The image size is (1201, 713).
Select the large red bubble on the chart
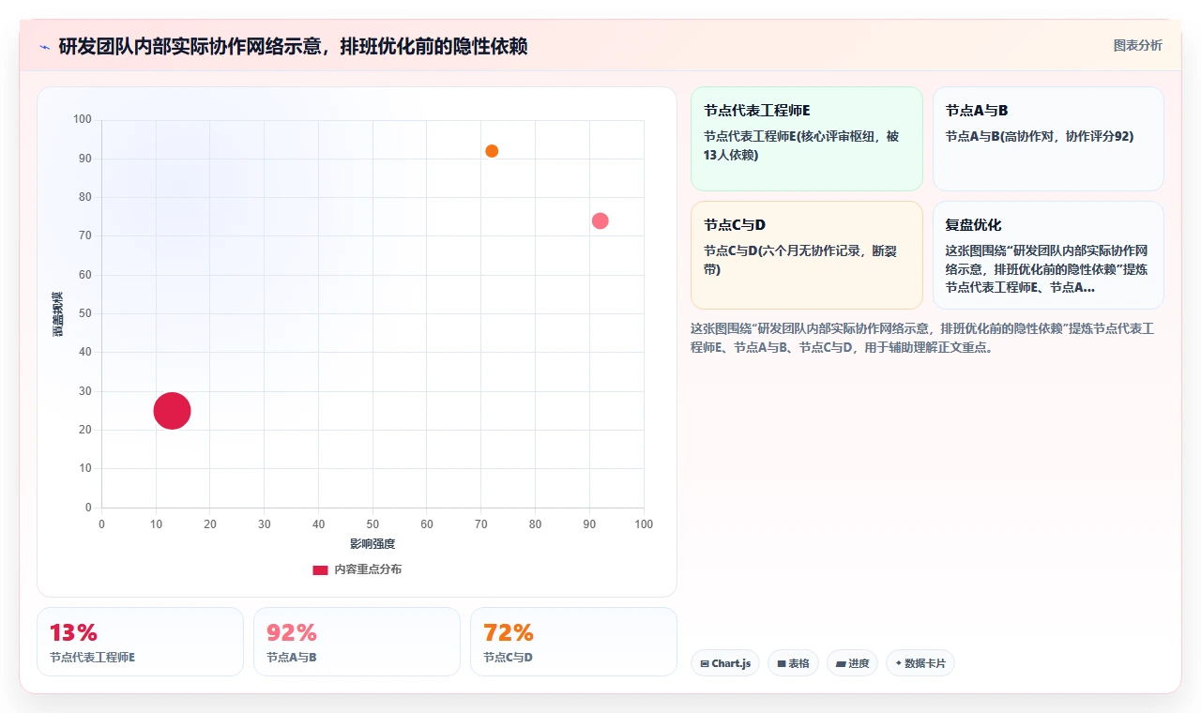point(172,411)
